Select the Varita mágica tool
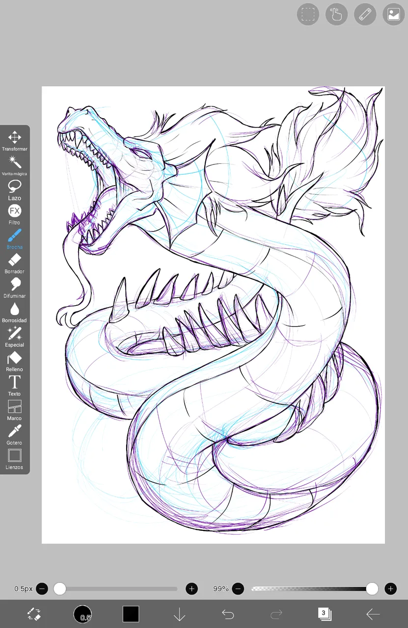Viewport: 408px width, 628px height. (14, 165)
